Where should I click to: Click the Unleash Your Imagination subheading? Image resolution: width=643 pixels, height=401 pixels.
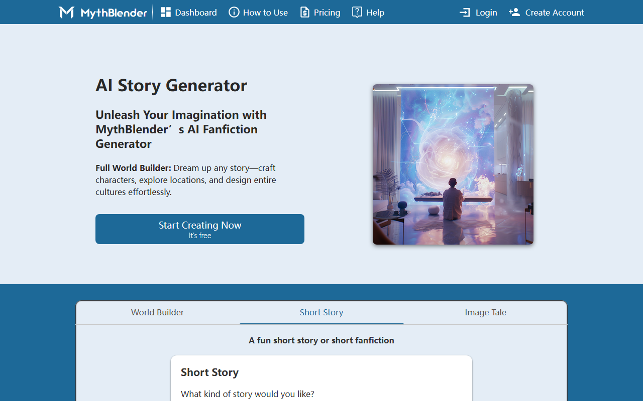tap(181, 129)
